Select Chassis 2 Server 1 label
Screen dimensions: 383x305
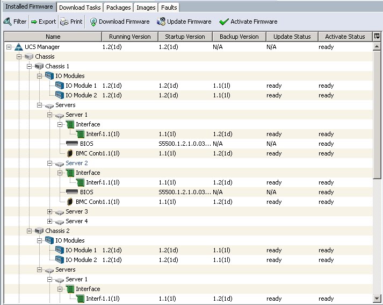point(76,279)
